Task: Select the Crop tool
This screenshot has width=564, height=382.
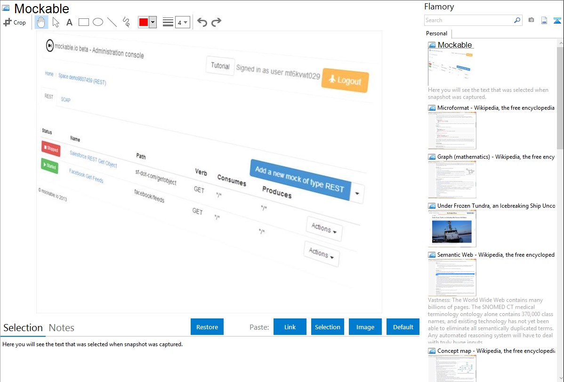Action: (x=15, y=22)
